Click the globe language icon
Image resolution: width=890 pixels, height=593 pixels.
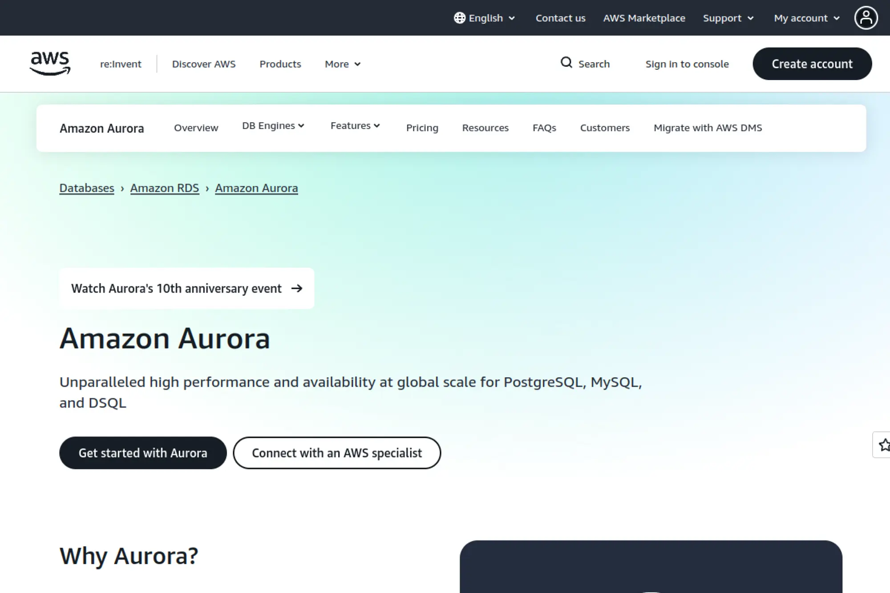tap(459, 18)
